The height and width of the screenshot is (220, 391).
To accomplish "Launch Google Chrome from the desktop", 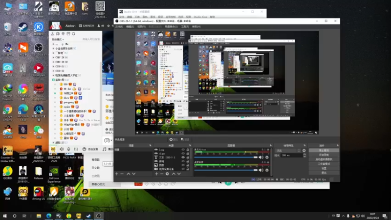I will tap(7, 112).
